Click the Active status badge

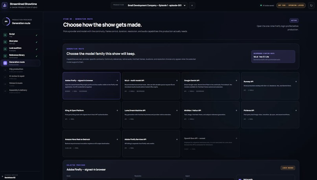[294, 20]
